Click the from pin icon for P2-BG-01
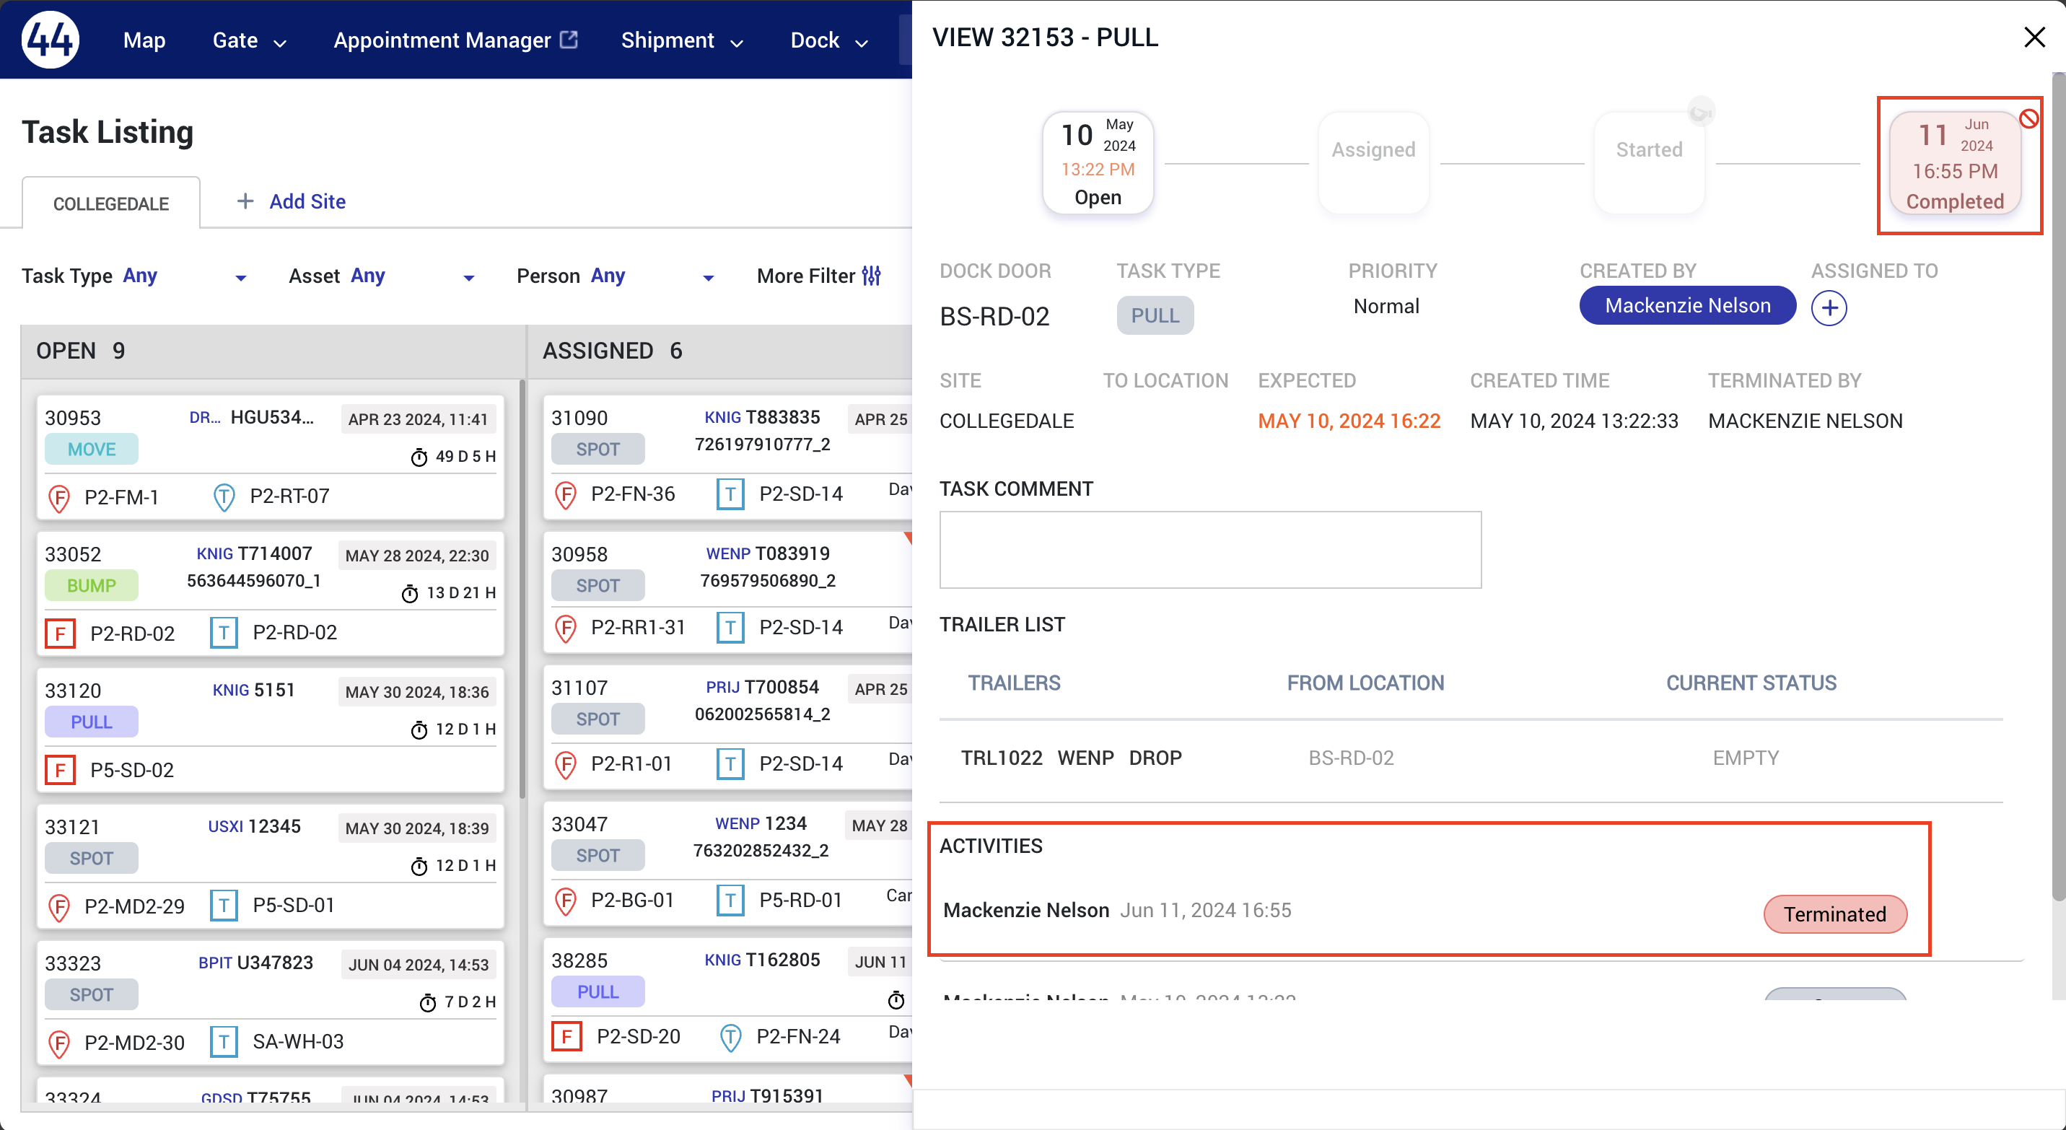The height and width of the screenshot is (1130, 2066). pyautogui.click(x=566, y=901)
